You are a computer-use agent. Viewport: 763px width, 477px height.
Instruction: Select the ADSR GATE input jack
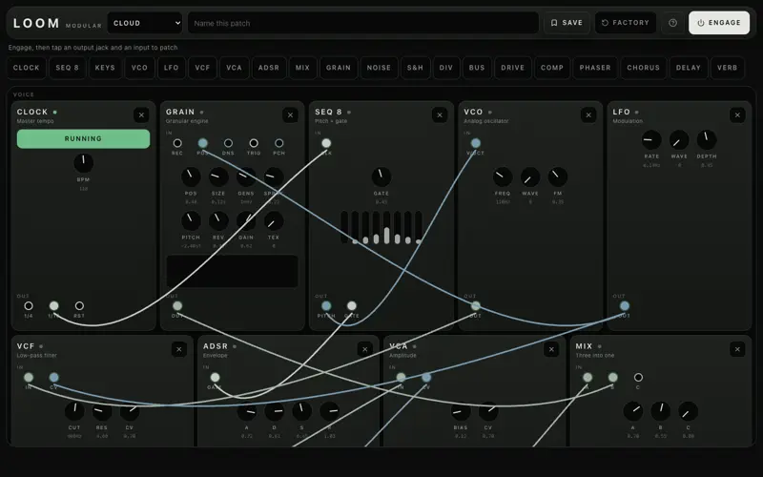[x=215, y=377]
